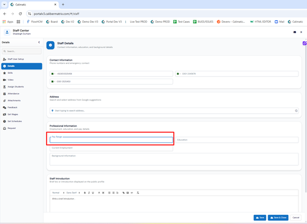Click the Set Wages money icon
Viewport: 307px width, 224px height.
(4, 114)
